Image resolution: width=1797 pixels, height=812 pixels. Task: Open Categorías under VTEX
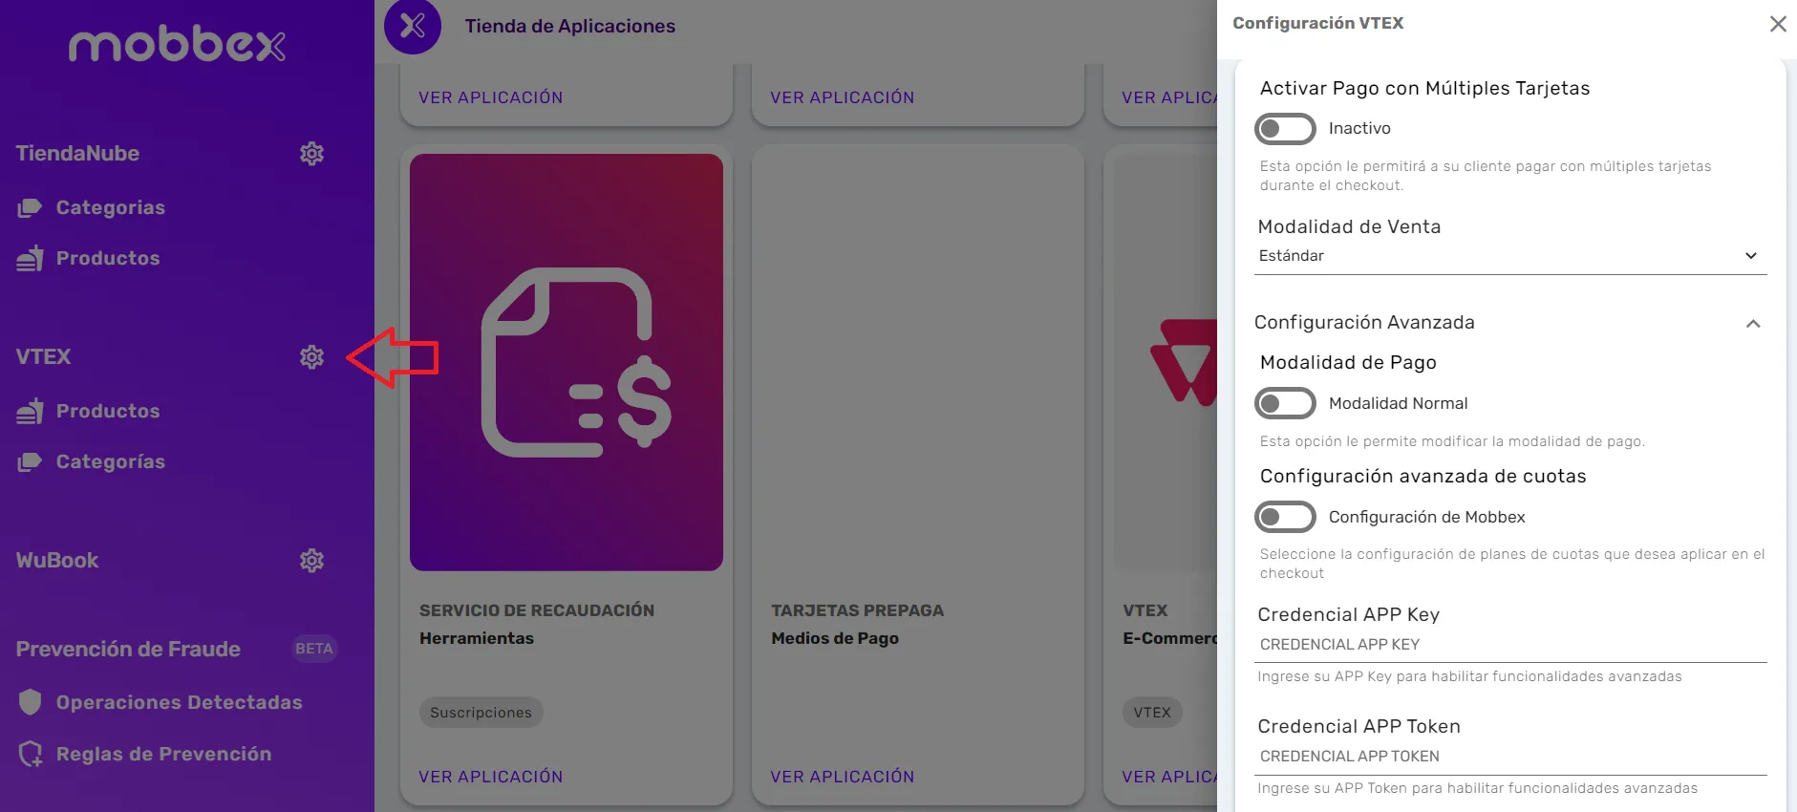(x=110, y=462)
